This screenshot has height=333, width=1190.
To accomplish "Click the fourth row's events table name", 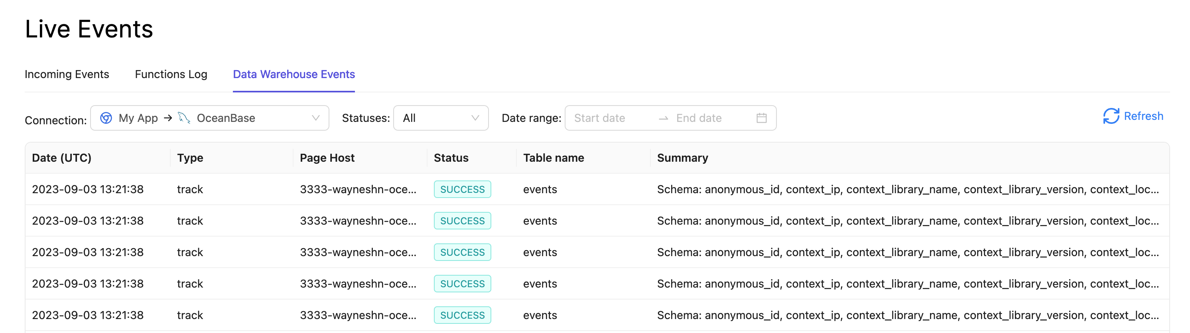I will 540,284.
